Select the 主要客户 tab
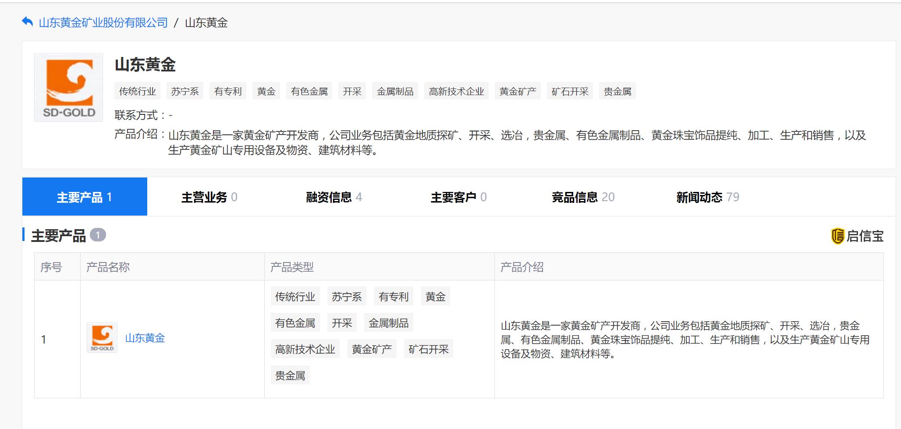 click(458, 197)
